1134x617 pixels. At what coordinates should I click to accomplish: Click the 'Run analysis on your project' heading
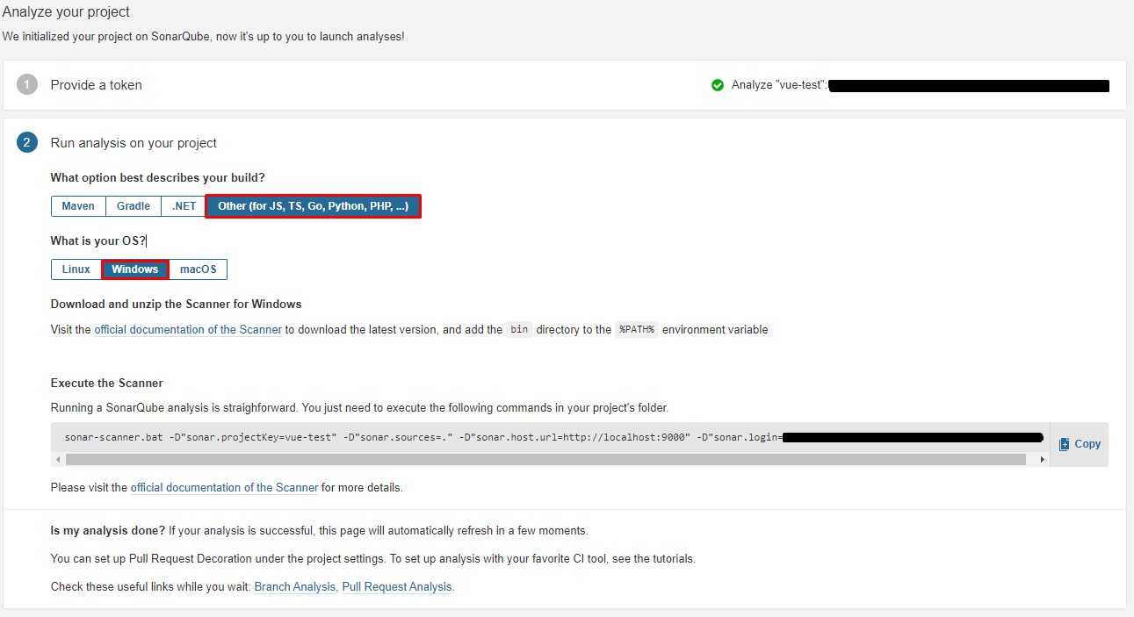coord(134,142)
